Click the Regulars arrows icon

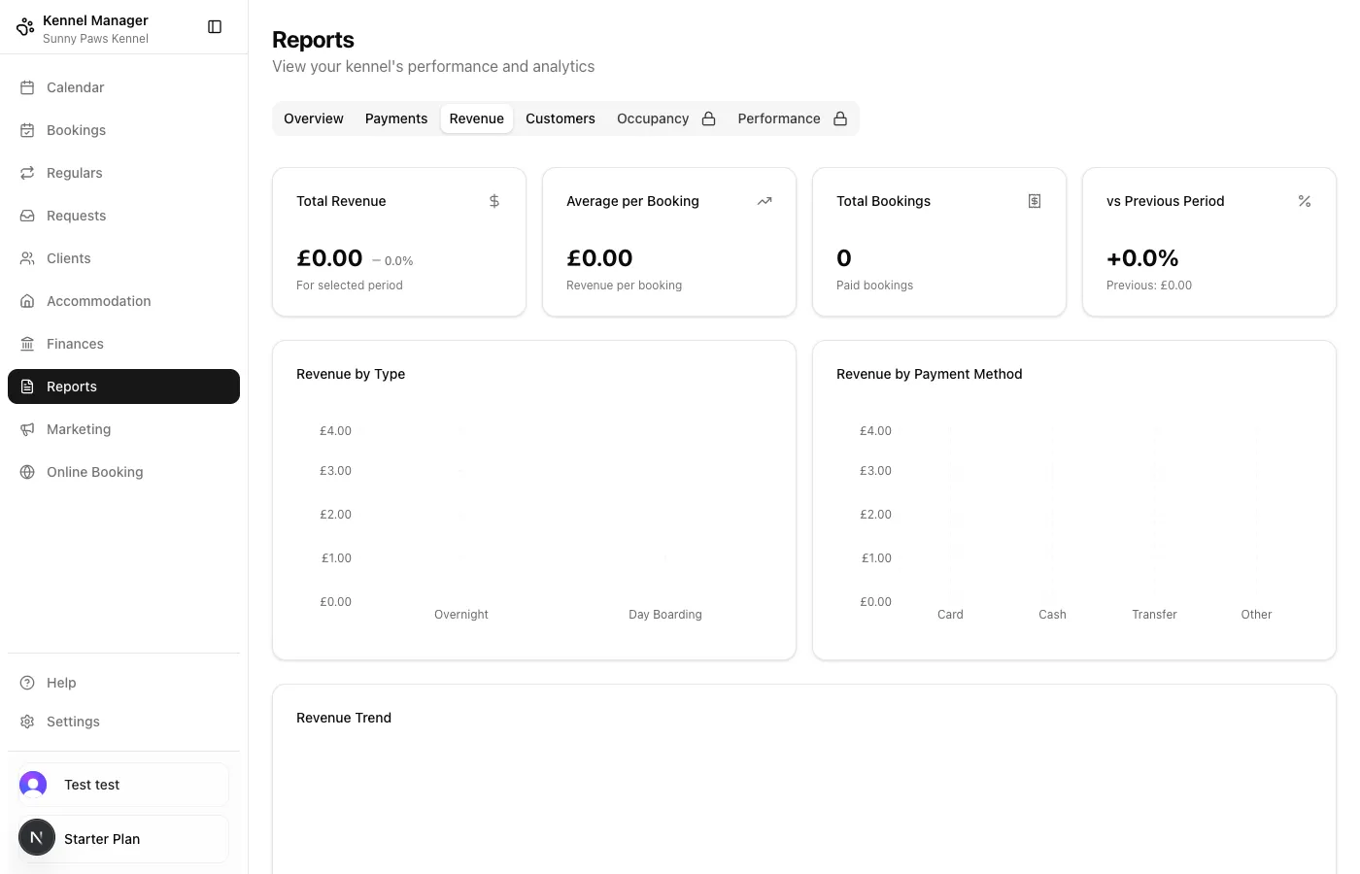(29, 173)
